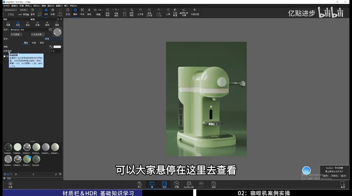
Task: Open the cloud library (云库) icon
Action: point(10,185)
